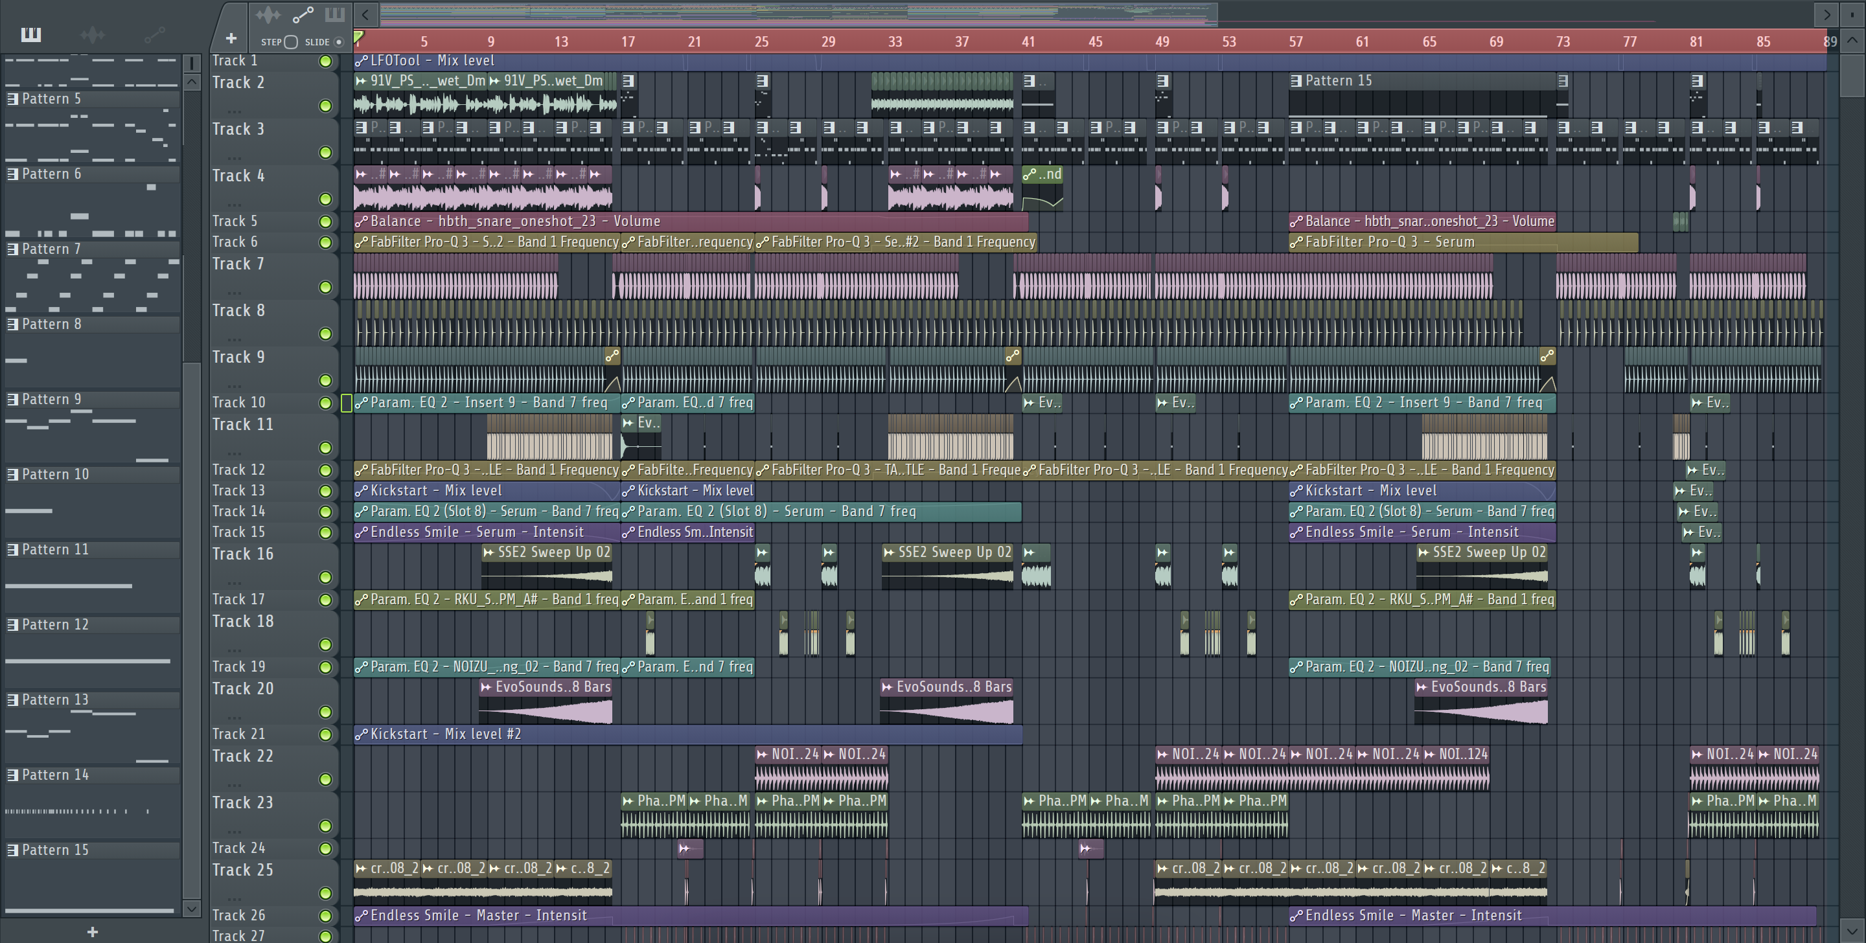Click the playlist horizontal overview scrollbar
Image resolution: width=1866 pixels, height=943 pixels.
798,14
